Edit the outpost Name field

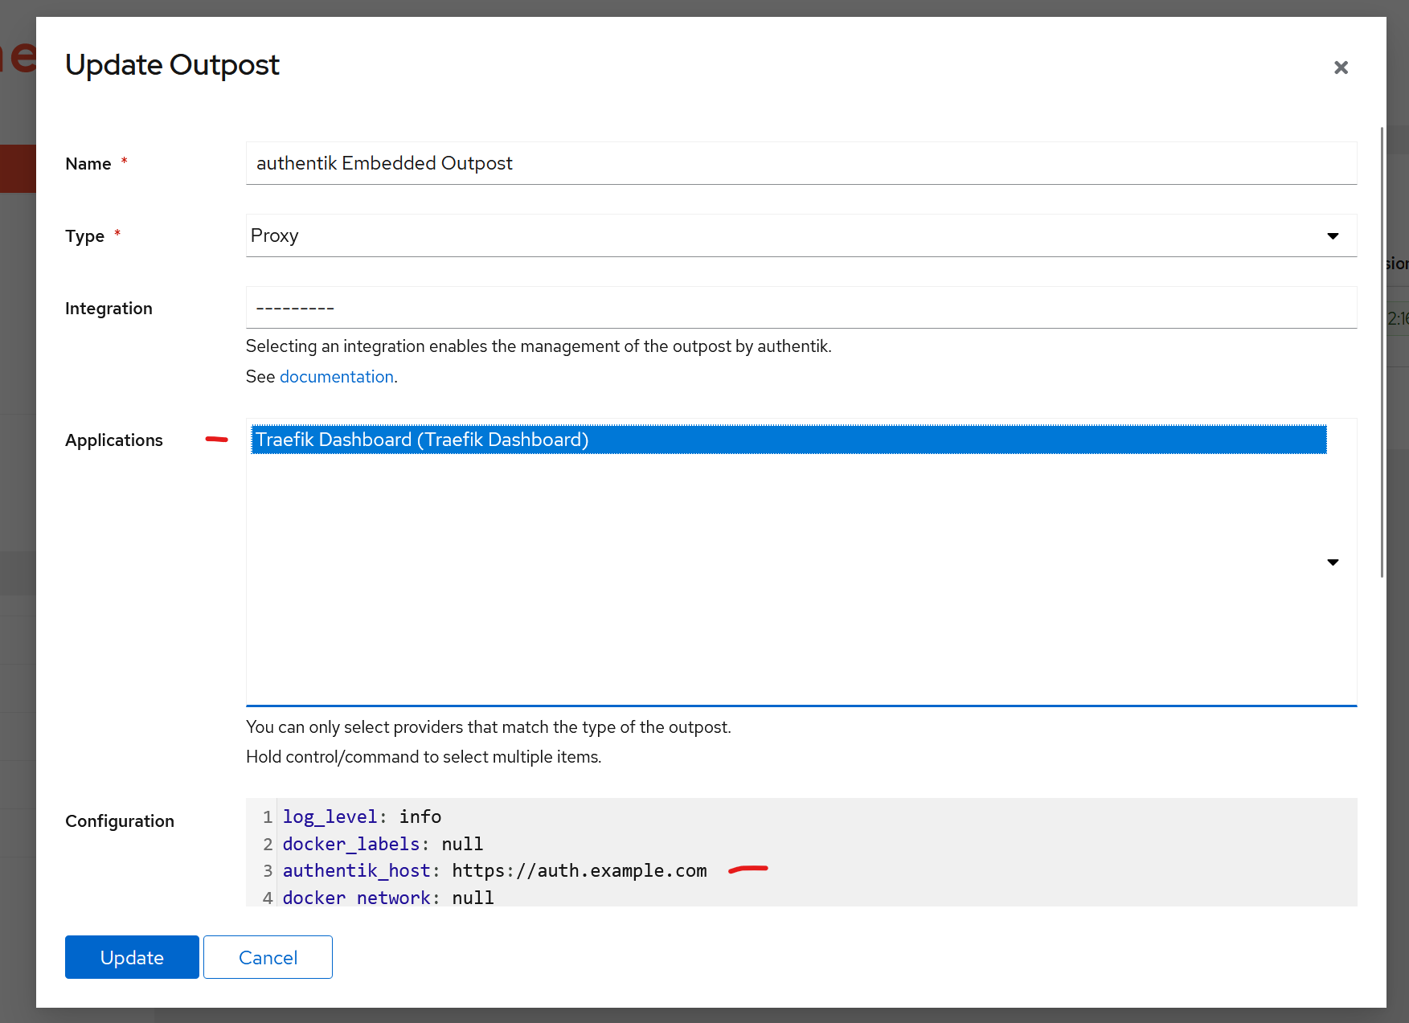tap(801, 163)
